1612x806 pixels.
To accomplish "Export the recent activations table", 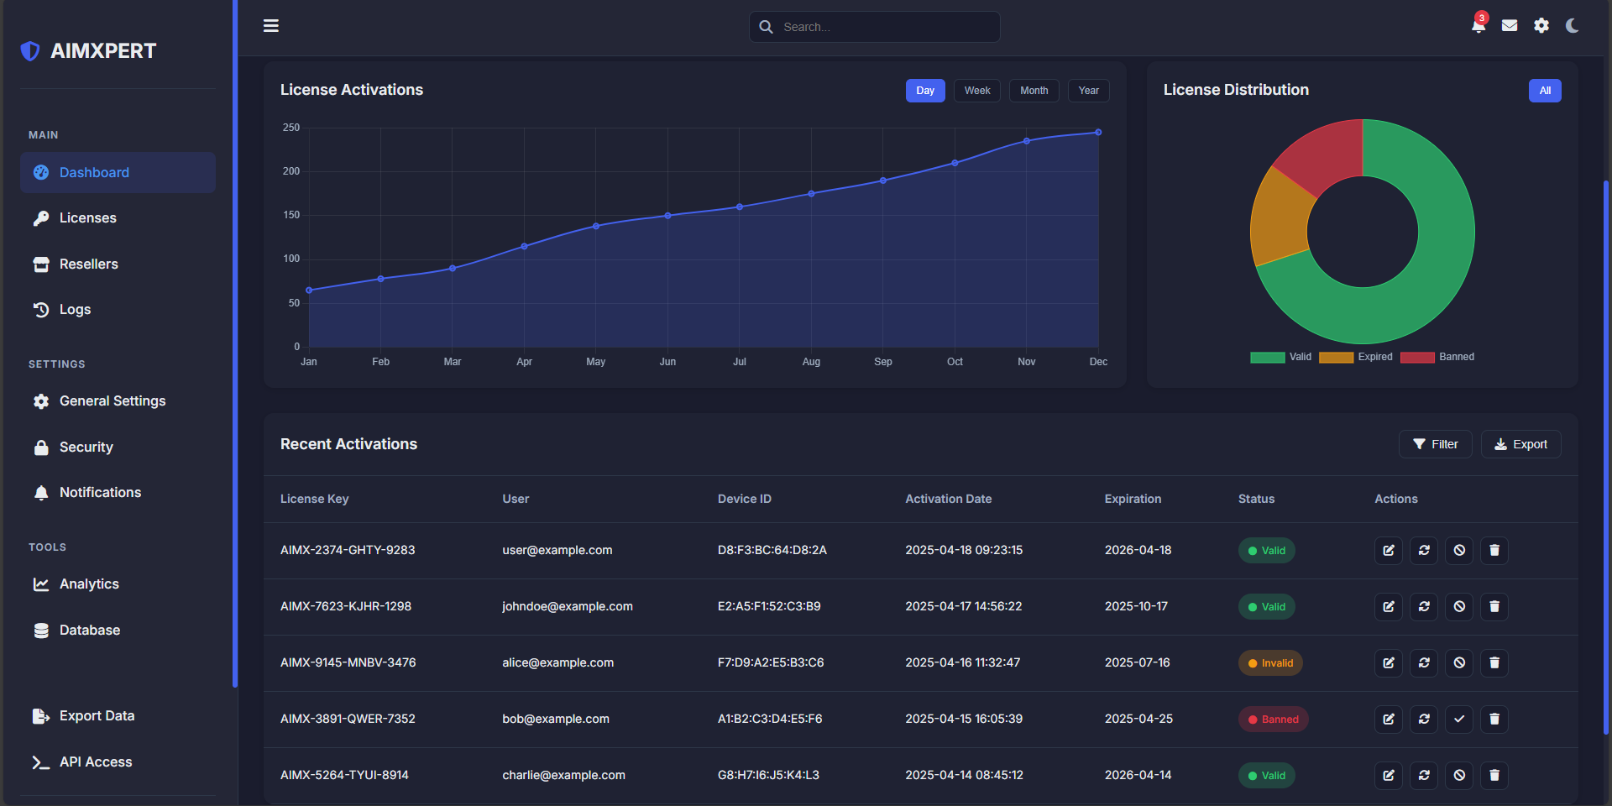I will (1521, 444).
